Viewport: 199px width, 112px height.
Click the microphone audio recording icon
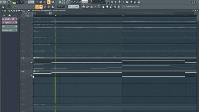[x=119, y=2]
